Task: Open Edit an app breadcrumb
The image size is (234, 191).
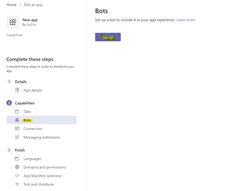Action: click(x=33, y=5)
